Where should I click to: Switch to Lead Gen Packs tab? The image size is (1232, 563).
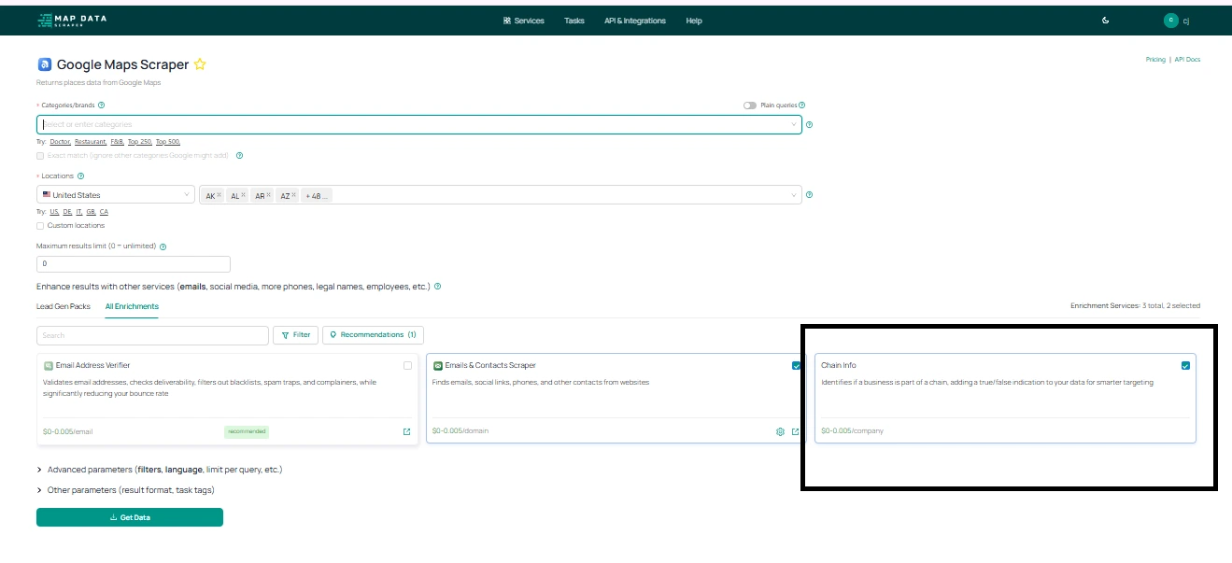pos(64,306)
